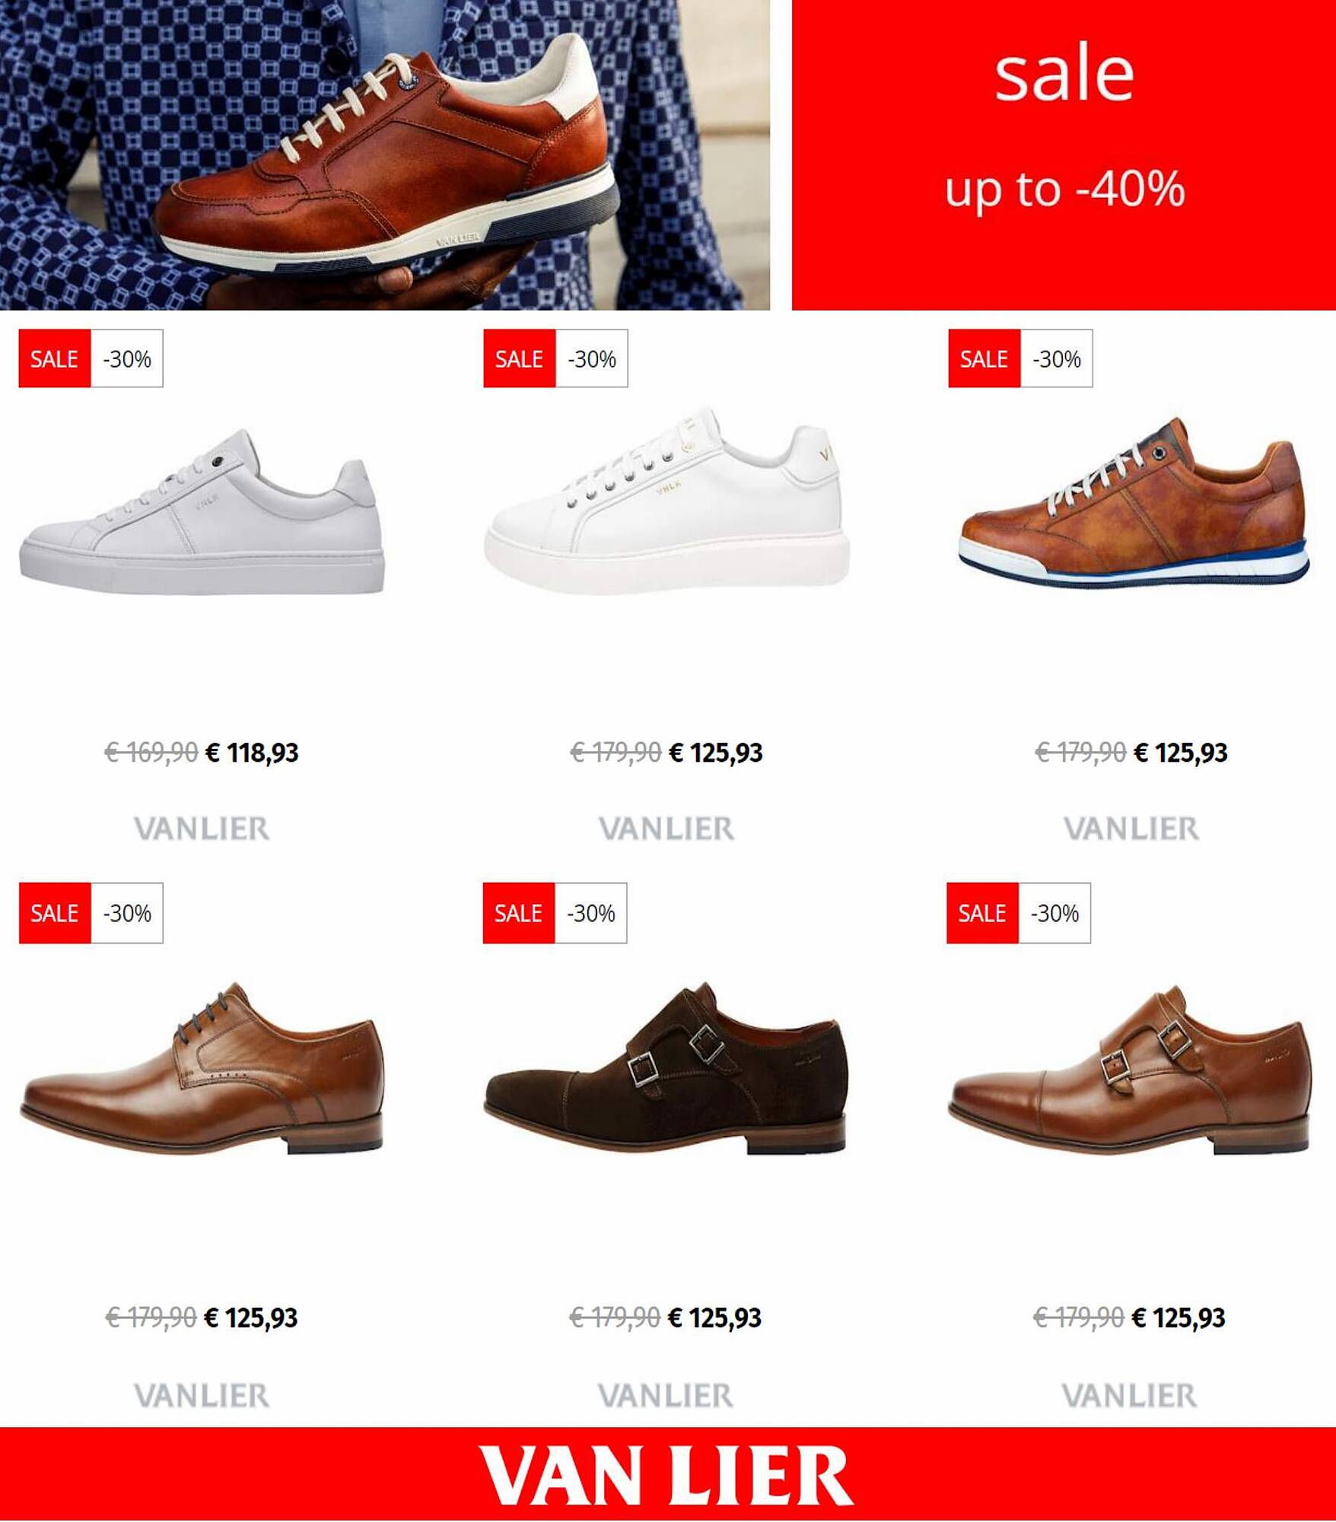This screenshot has width=1336, height=1522.
Task: Click the red 'sale up to -40%' banner
Action: (1064, 155)
